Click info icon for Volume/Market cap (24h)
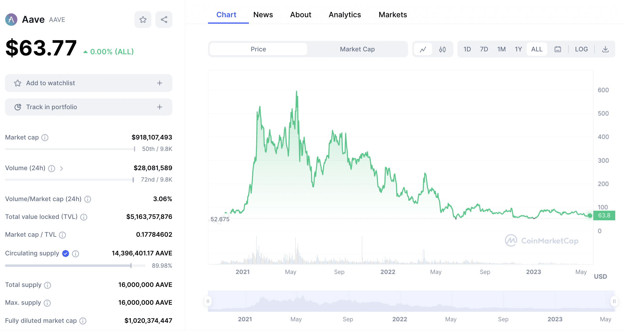The height and width of the screenshot is (331, 624). pyautogui.click(x=88, y=199)
